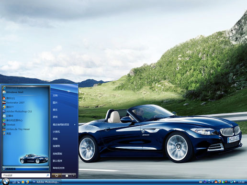Open shutdown options arrow next to lock
The width and height of the screenshot is (247, 185).
[x=74, y=175]
